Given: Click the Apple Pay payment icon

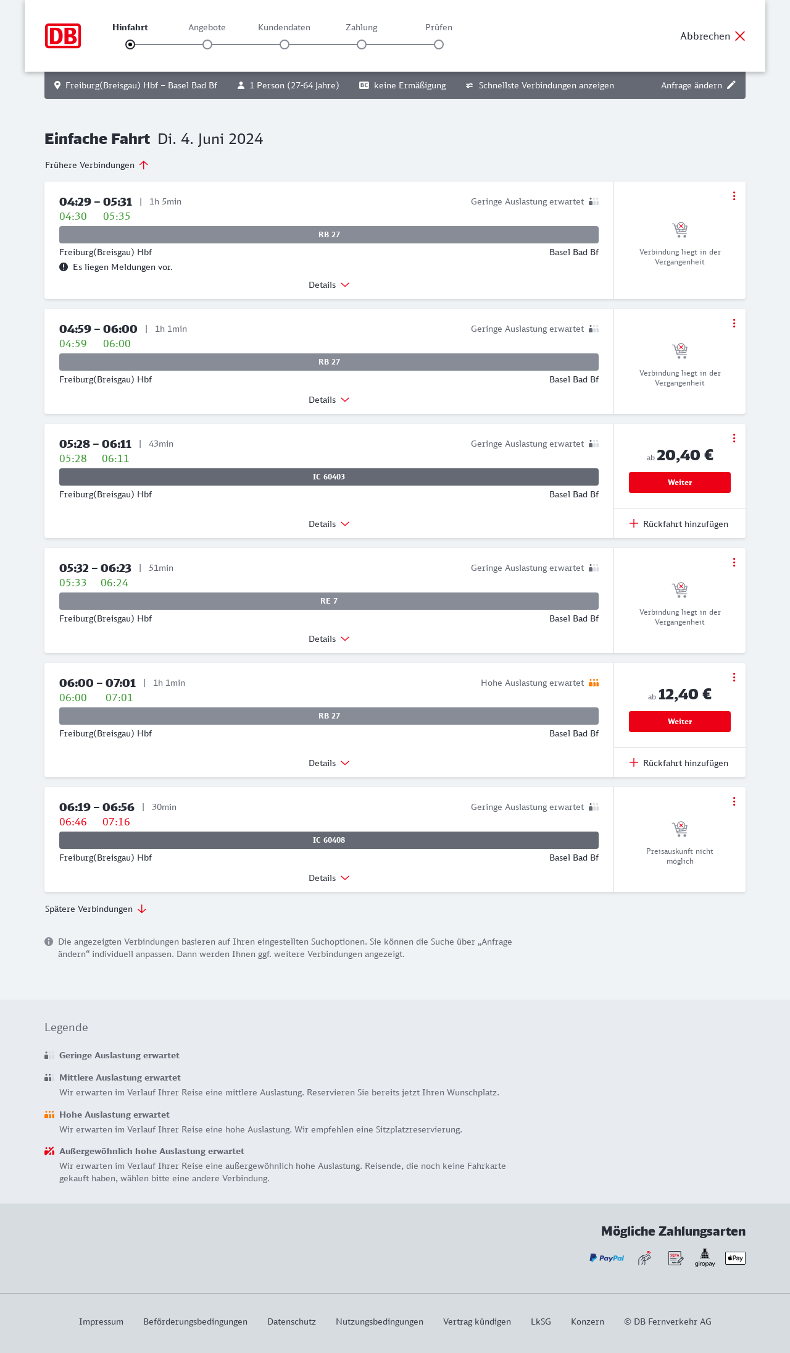Looking at the screenshot, I should pos(735,1258).
